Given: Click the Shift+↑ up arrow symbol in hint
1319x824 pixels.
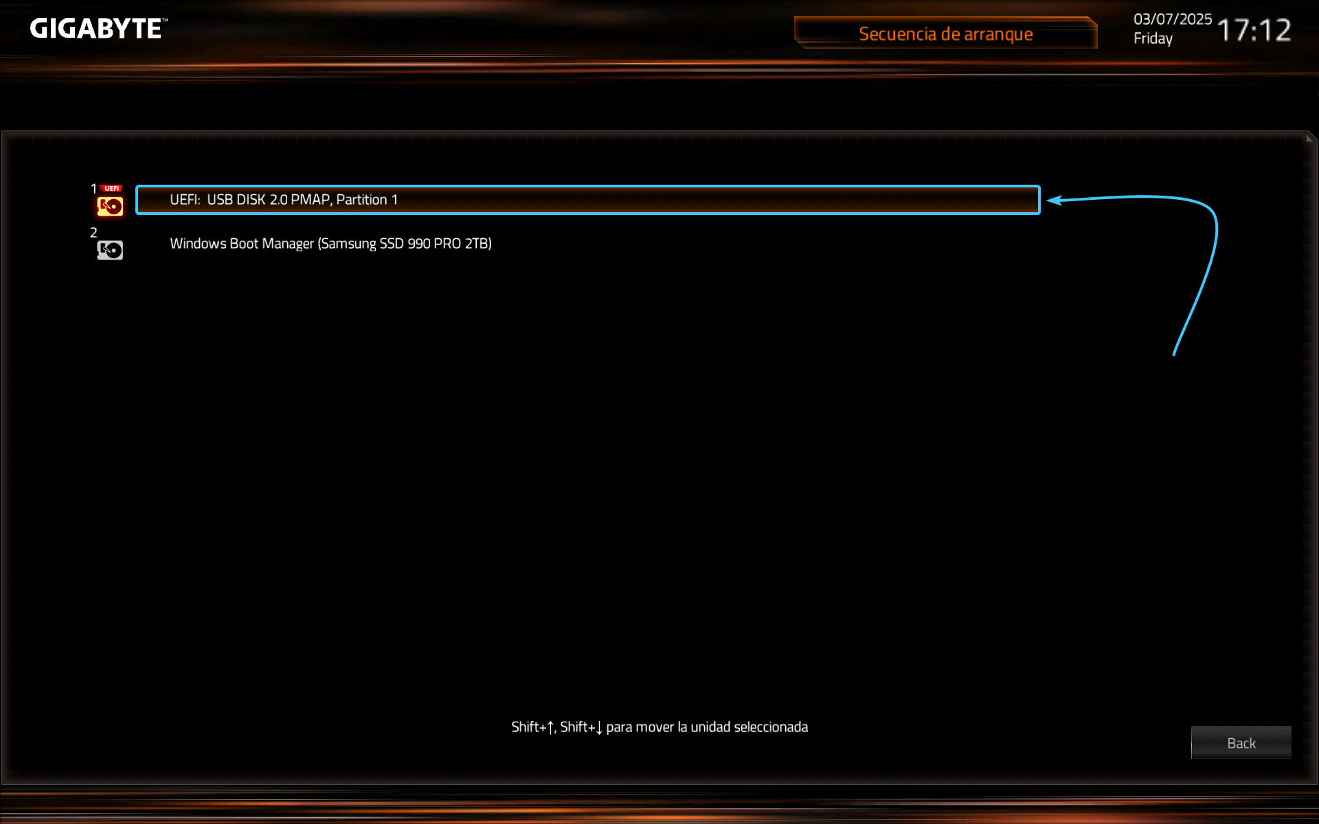Looking at the screenshot, I should click(550, 727).
